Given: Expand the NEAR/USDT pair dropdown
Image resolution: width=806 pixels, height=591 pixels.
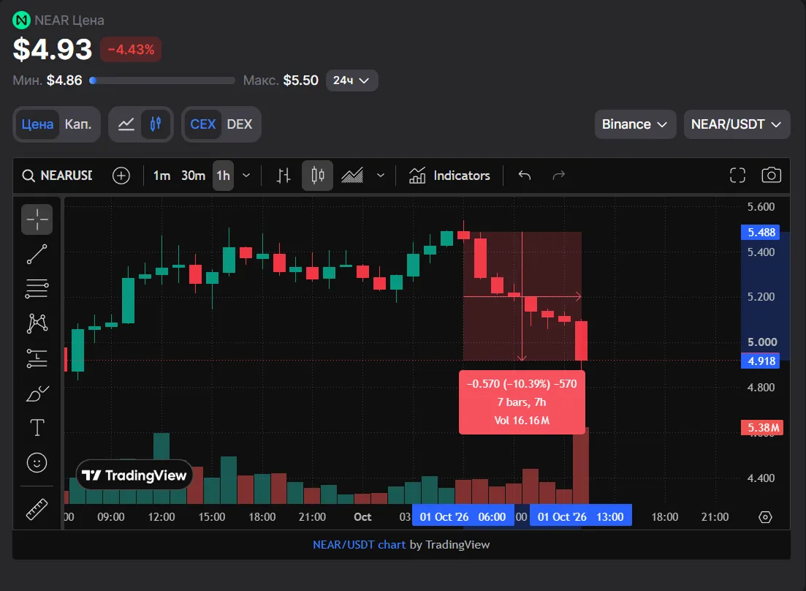Looking at the screenshot, I should click(737, 124).
